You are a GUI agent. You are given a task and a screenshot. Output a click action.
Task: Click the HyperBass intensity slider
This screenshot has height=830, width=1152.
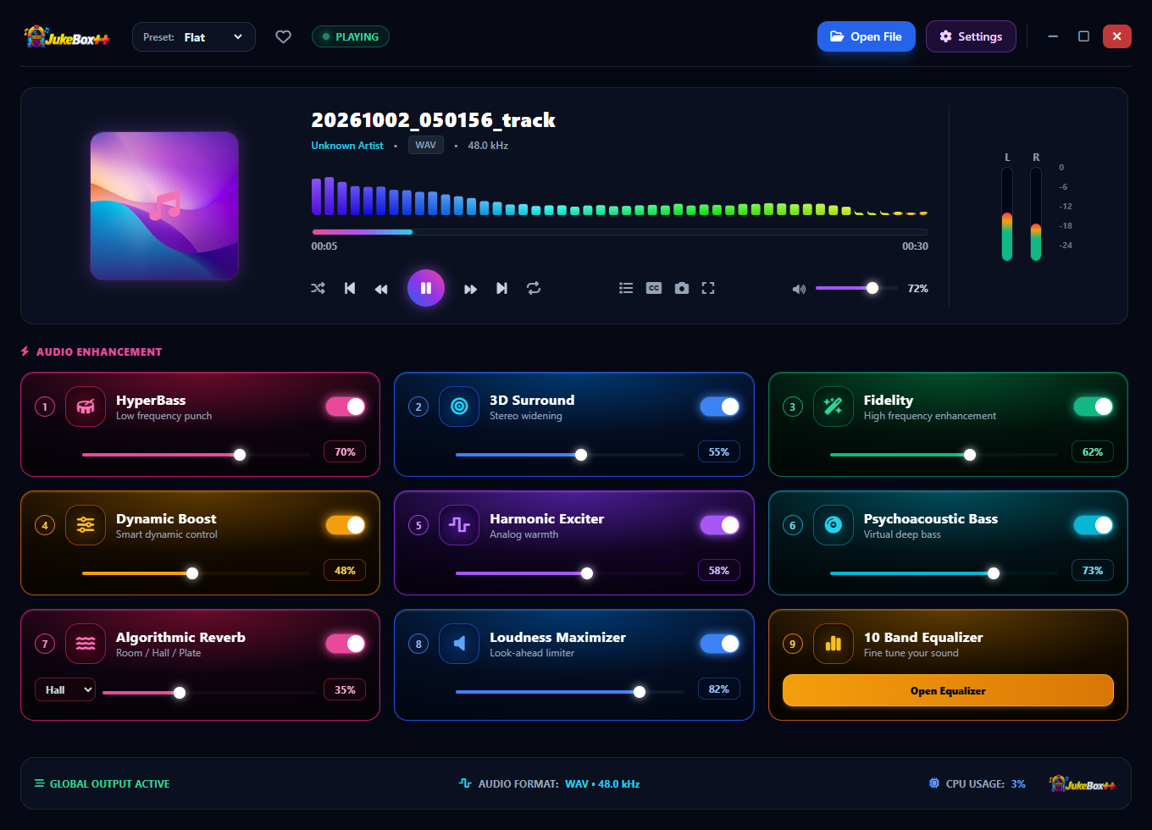point(196,455)
